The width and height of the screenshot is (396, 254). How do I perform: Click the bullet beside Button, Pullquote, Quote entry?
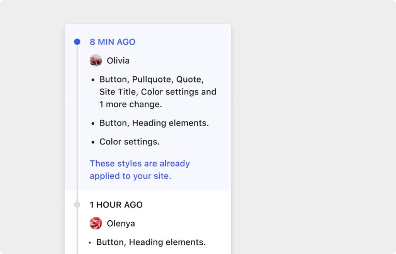[x=93, y=79]
